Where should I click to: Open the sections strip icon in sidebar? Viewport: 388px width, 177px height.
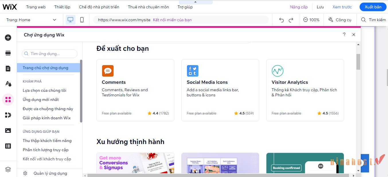coord(8,53)
